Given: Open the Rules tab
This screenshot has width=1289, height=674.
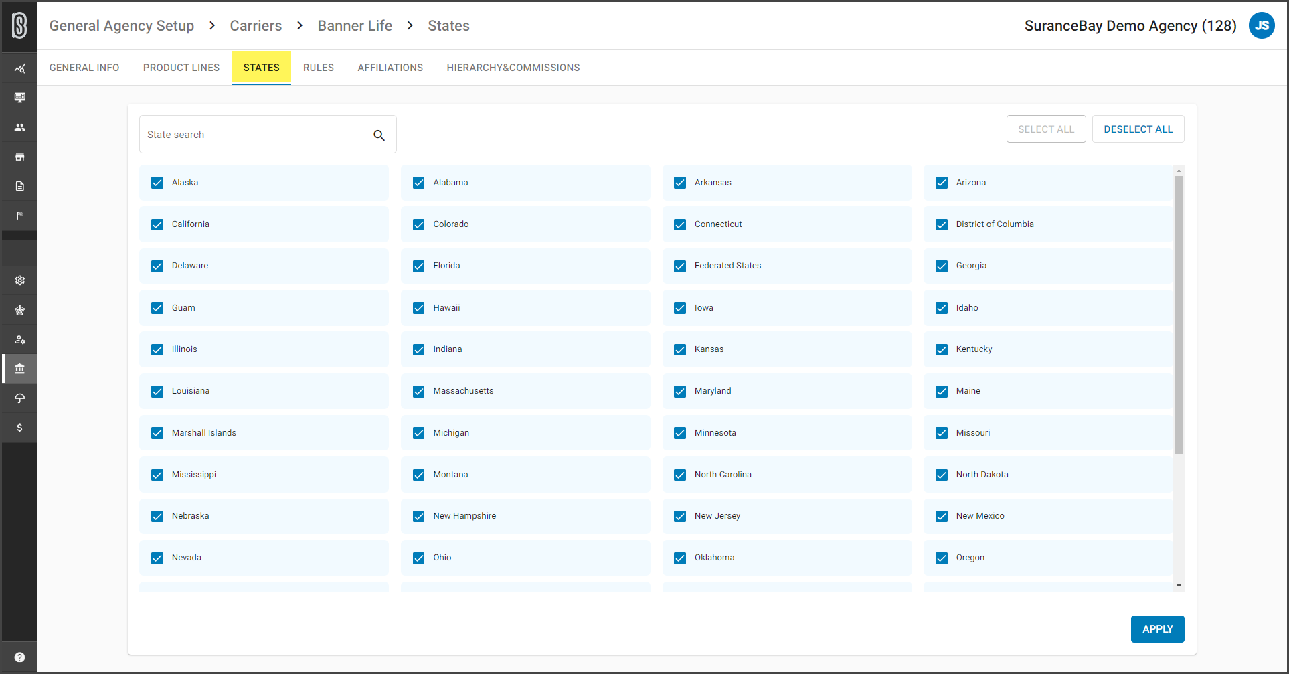Looking at the screenshot, I should click(x=319, y=68).
